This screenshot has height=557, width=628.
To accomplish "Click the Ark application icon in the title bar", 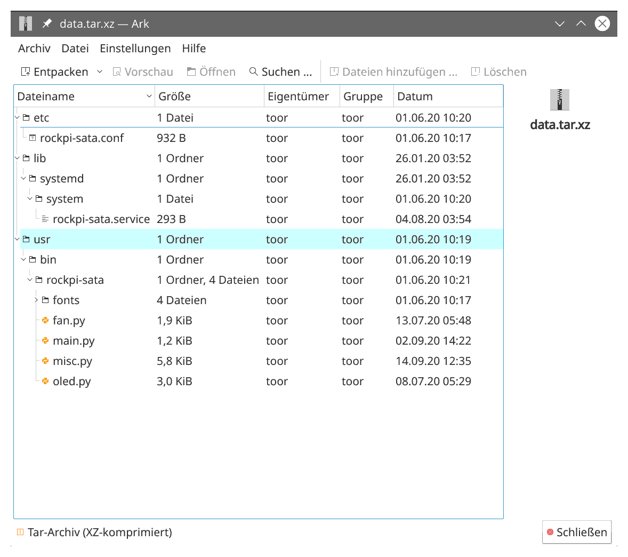I will (x=26, y=23).
